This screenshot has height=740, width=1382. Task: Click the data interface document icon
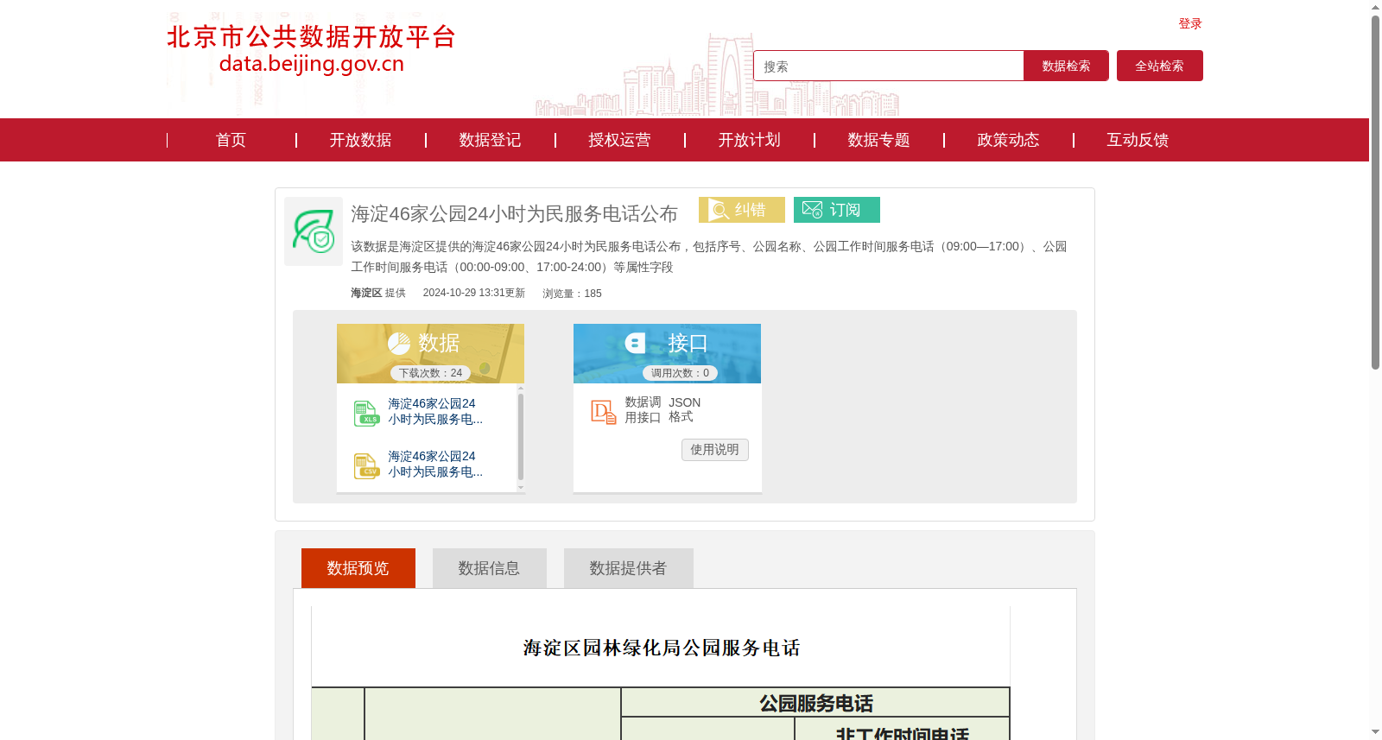tap(603, 412)
